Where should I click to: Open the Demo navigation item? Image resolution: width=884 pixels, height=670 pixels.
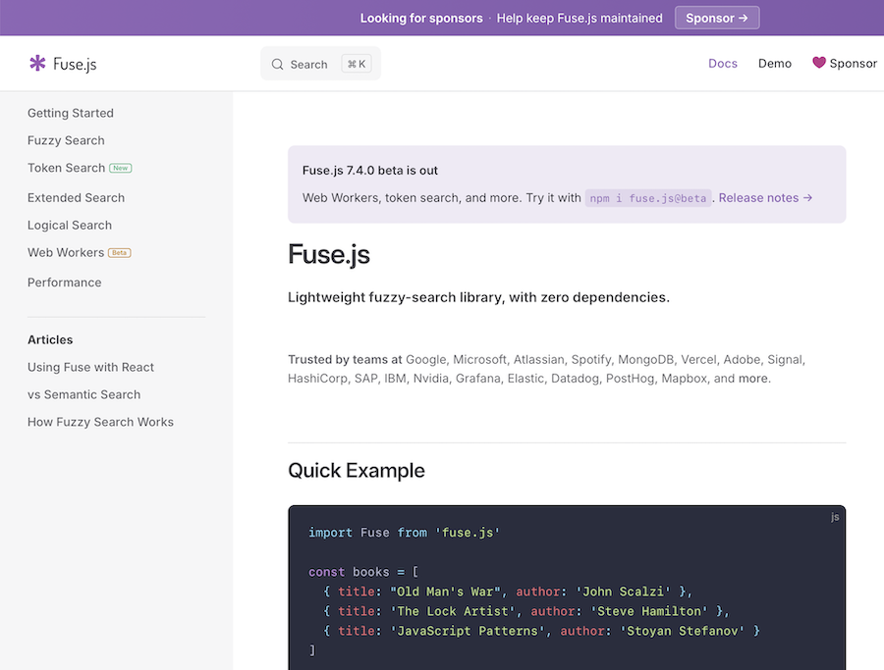[774, 64]
